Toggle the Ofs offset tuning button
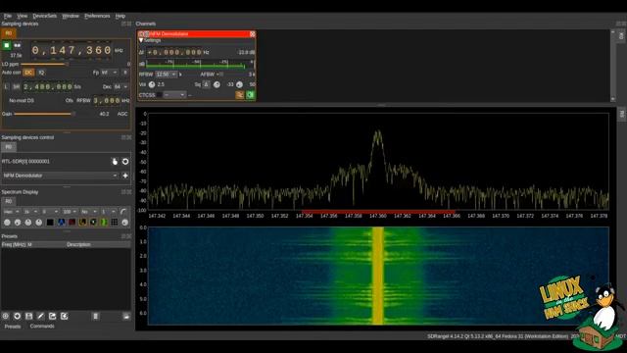 pyautogui.click(x=70, y=100)
